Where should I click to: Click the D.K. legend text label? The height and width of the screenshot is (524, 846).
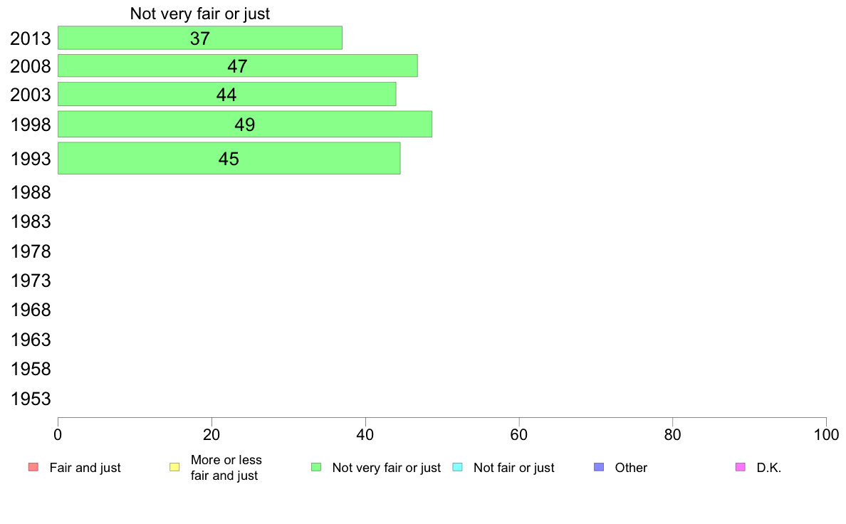pos(769,468)
